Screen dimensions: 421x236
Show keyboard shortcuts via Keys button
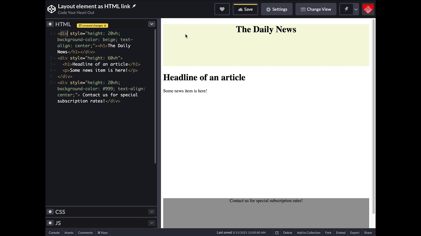click(x=103, y=232)
